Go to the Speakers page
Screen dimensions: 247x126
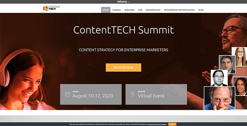coord(130,10)
